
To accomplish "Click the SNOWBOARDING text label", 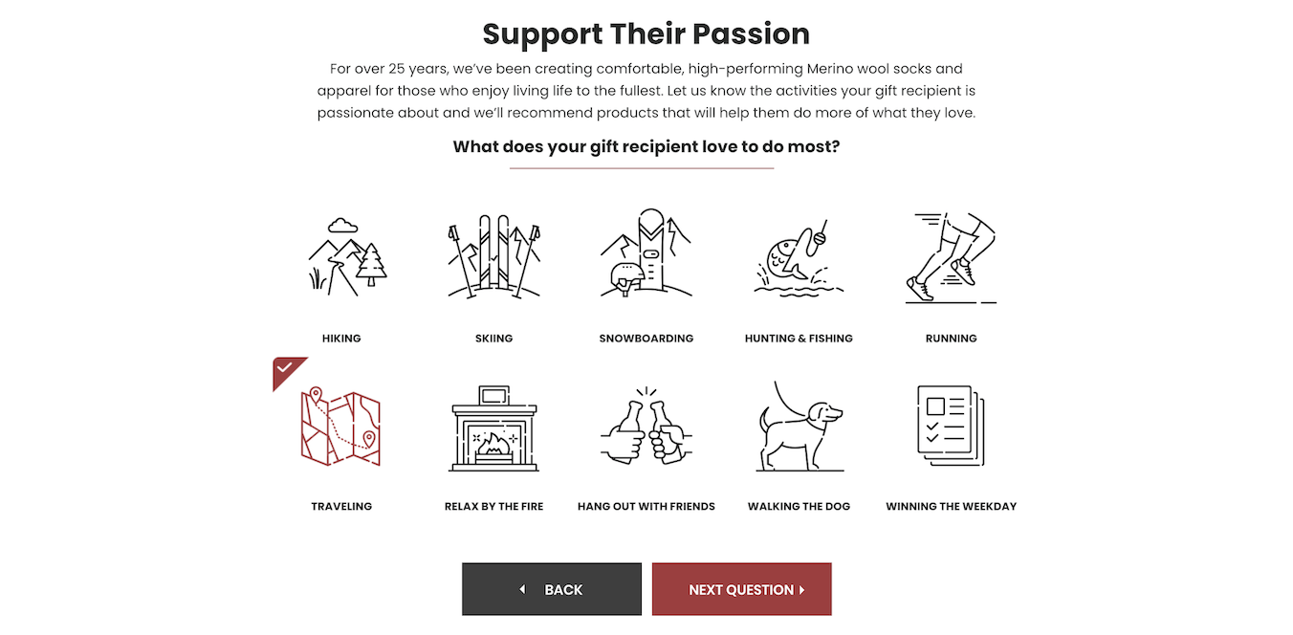I will (x=646, y=339).
